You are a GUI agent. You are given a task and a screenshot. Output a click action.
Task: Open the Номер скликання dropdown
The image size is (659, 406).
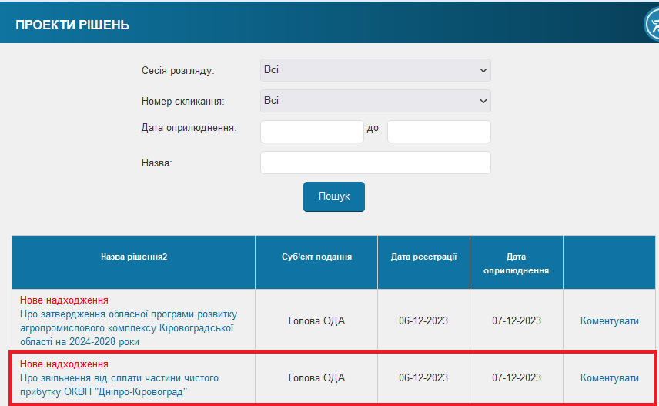coord(376,101)
